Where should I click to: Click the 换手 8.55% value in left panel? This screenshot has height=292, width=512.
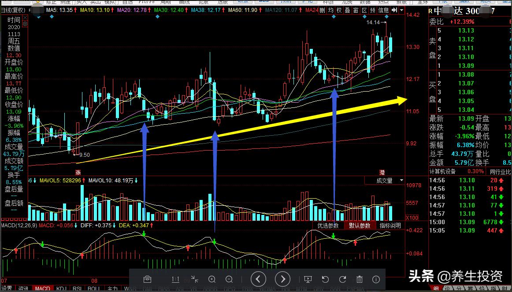[x=14, y=182]
